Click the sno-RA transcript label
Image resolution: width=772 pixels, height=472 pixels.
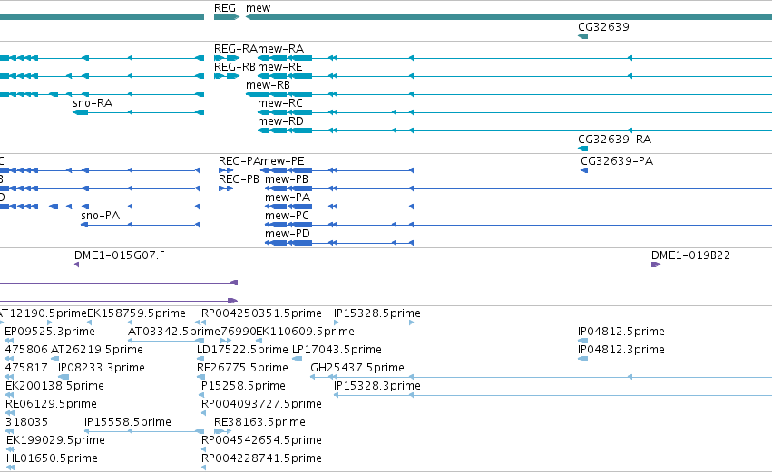click(x=93, y=102)
